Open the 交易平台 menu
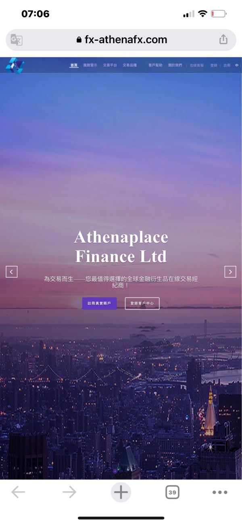242x524 pixels. click(110, 65)
